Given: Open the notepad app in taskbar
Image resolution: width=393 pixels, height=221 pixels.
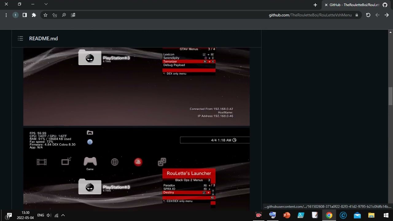Looking at the screenshot, I should point(315,215).
